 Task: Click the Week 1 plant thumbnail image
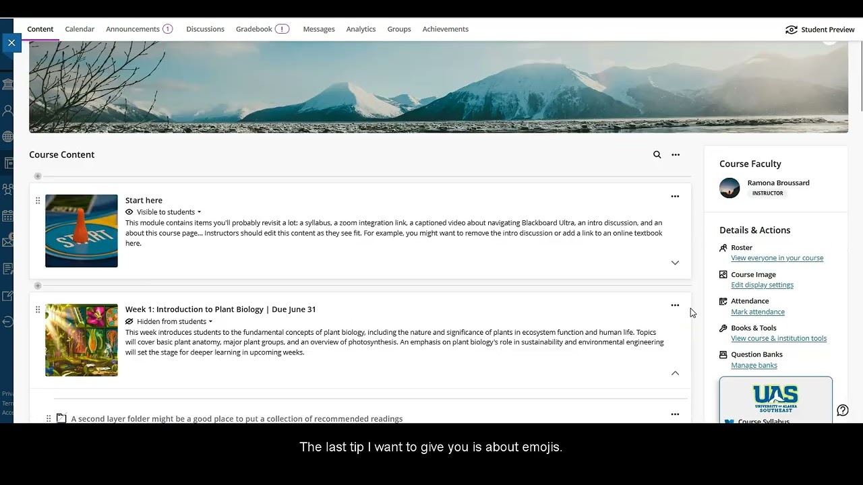click(82, 340)
